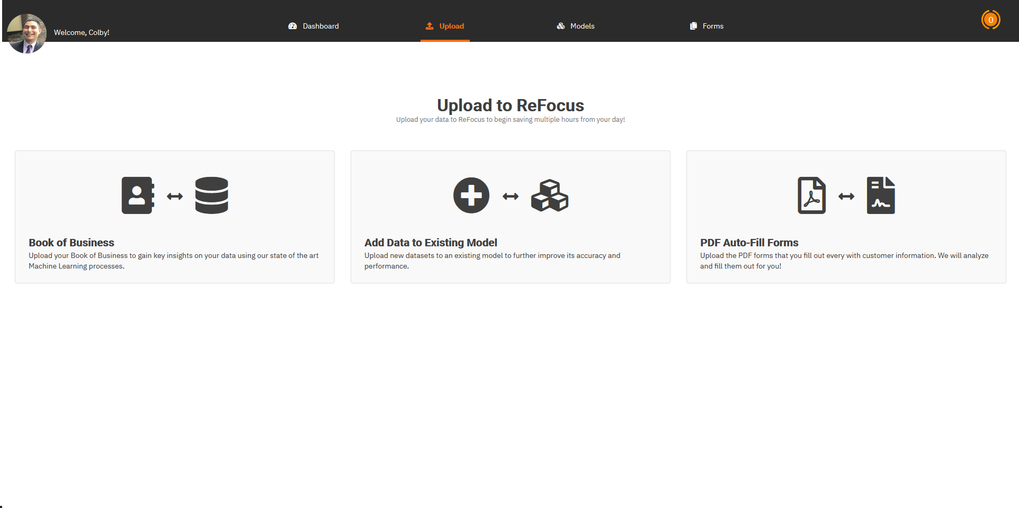1019x508 pixels.
Task: Click the plus circle icon
Action: pyautogui.click(x=471, y=195)
